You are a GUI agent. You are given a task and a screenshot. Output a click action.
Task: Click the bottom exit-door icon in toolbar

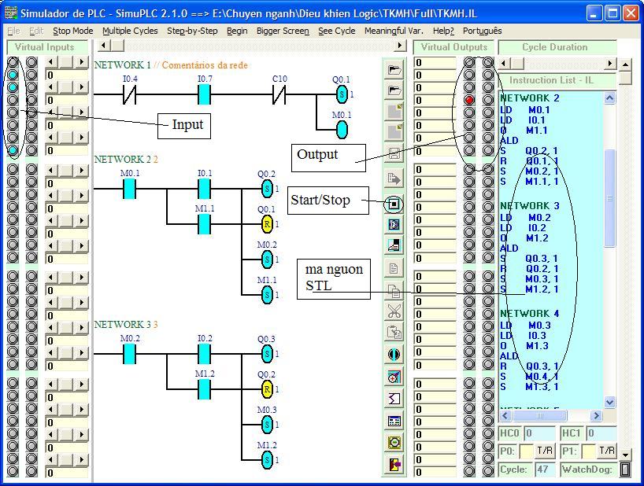pos(394,464)
